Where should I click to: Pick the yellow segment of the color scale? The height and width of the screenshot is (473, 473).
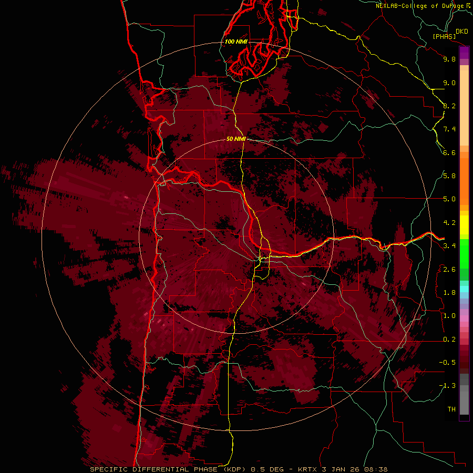pyautogui.click(x=464, y=225)
